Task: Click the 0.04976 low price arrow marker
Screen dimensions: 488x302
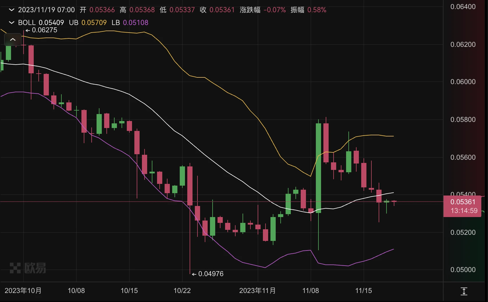Action: pos(208,274)
